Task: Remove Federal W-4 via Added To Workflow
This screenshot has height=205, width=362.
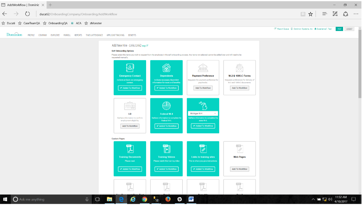Action: (x=167, y=126)
